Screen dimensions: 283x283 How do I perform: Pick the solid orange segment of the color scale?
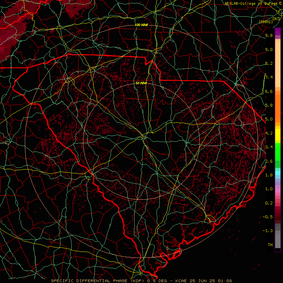coord(278,108)
